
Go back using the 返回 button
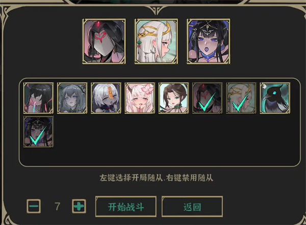pyautogui.click(x=192, y=207)
